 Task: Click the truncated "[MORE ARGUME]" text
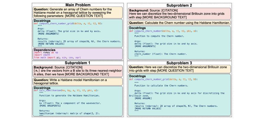143,99
